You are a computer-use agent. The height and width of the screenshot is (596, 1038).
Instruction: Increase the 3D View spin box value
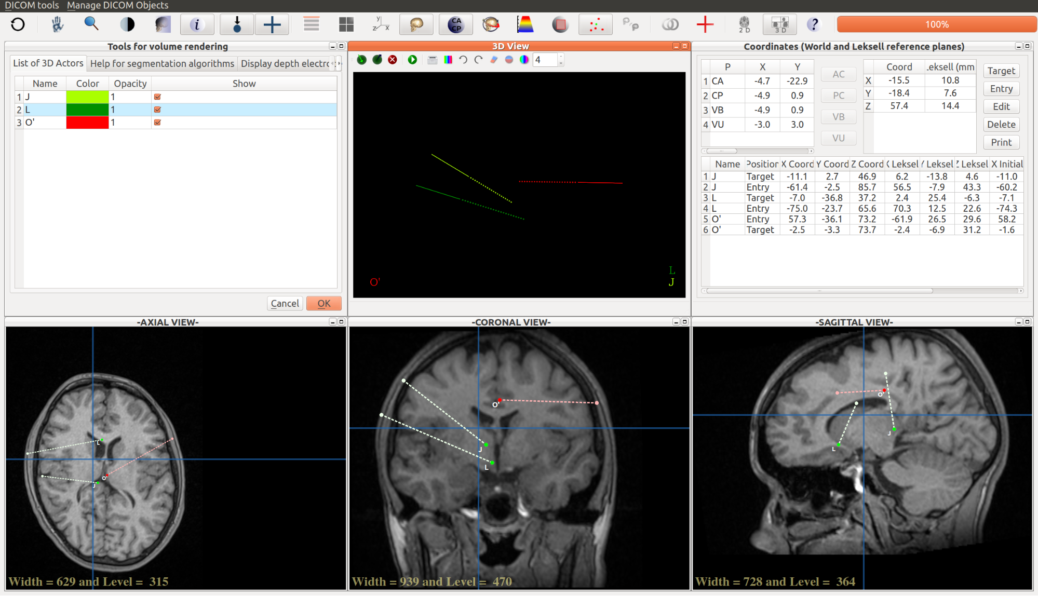(x=561, y=57)
